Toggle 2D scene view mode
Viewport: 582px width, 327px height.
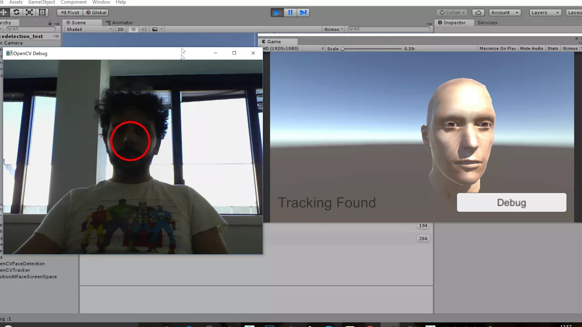click(x=120, y=29)
